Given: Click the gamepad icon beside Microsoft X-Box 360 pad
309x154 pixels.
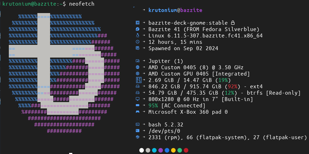Looking at the screenshot, I should click(138, 112).
